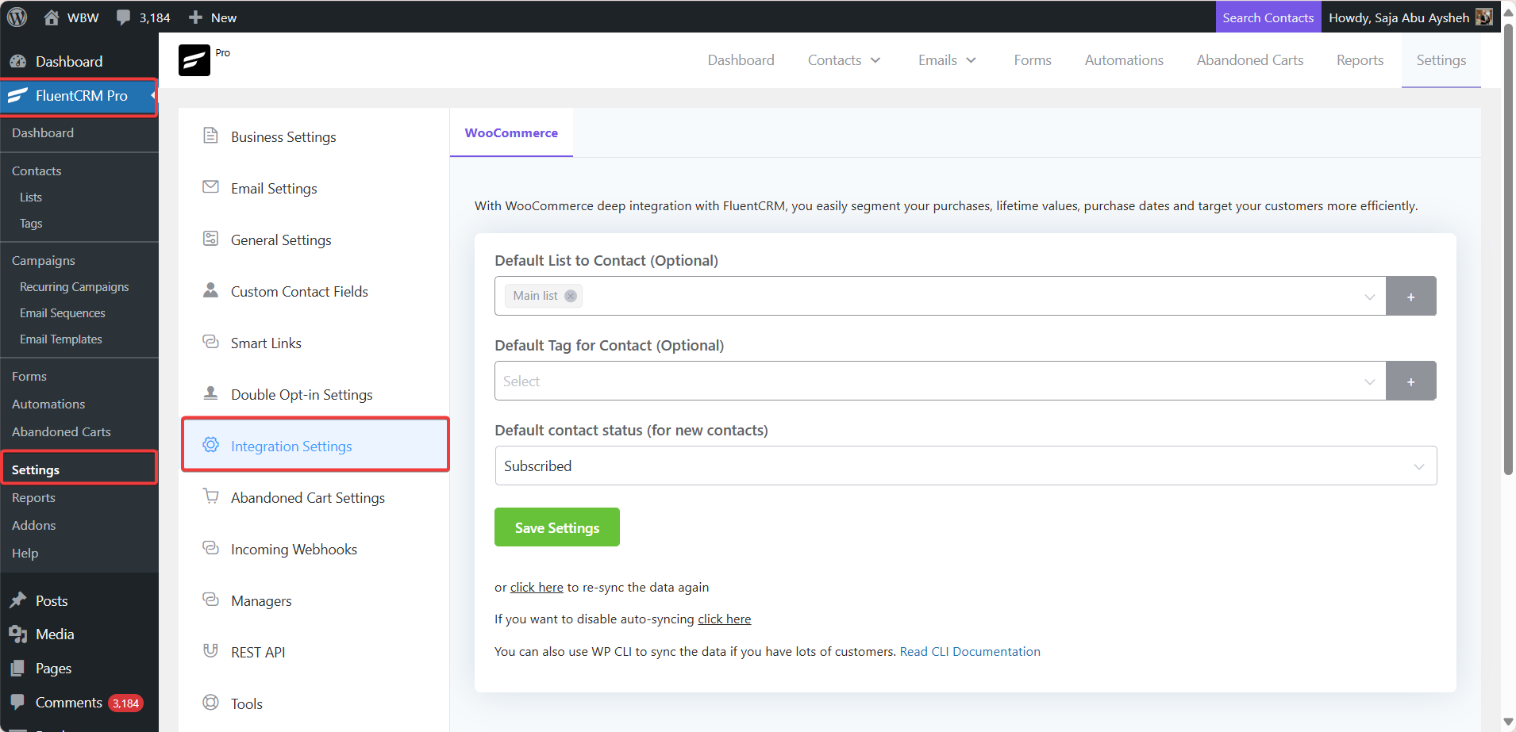Click the Double Opt-in Settings icon
The image size is (1516, 732).
[x=210, y=393]
